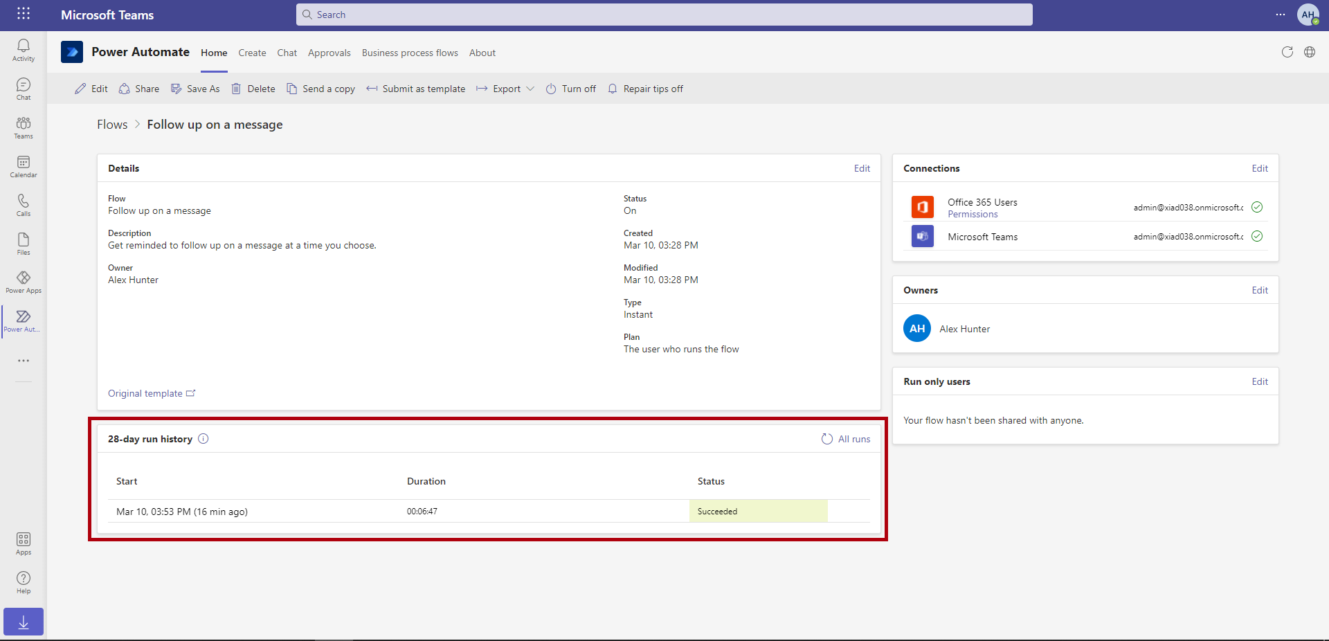Go back to Flows breadcrumb
Image resolution: width=1329 pixels, height=641 pixels.
click(x=112, y=125)
